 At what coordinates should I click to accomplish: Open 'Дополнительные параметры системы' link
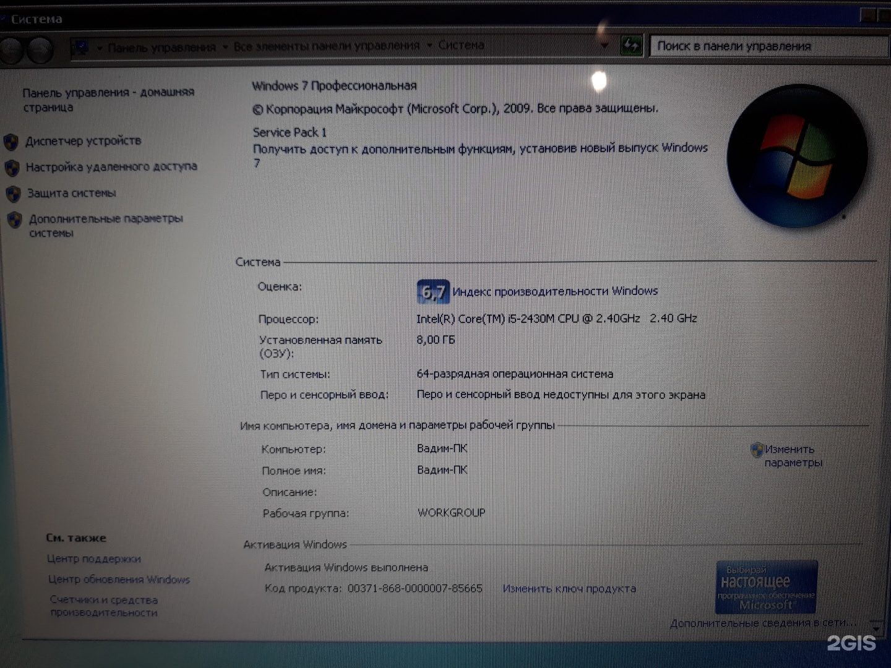click(x=106, y=225)
